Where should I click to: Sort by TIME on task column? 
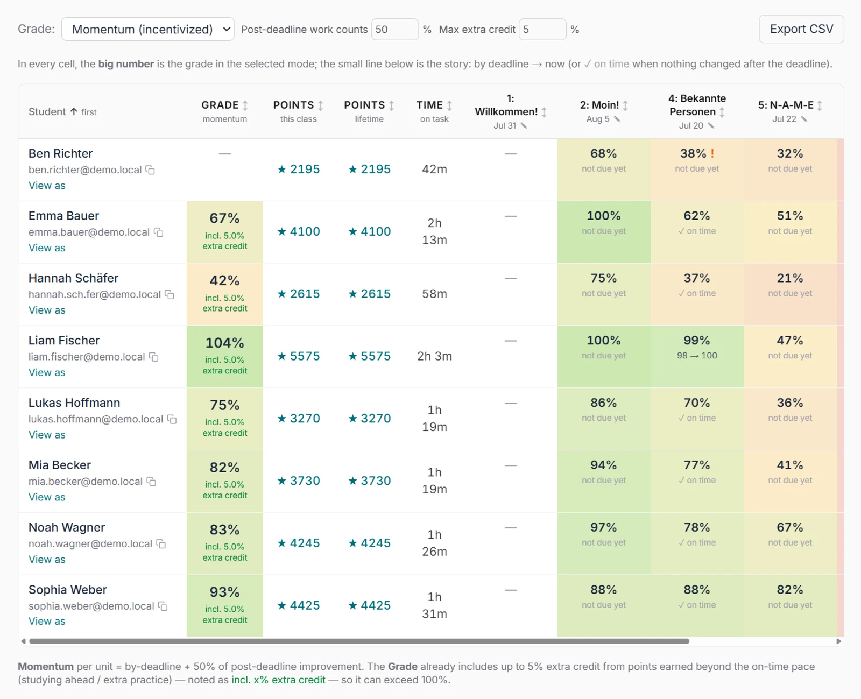click(450, 105)
